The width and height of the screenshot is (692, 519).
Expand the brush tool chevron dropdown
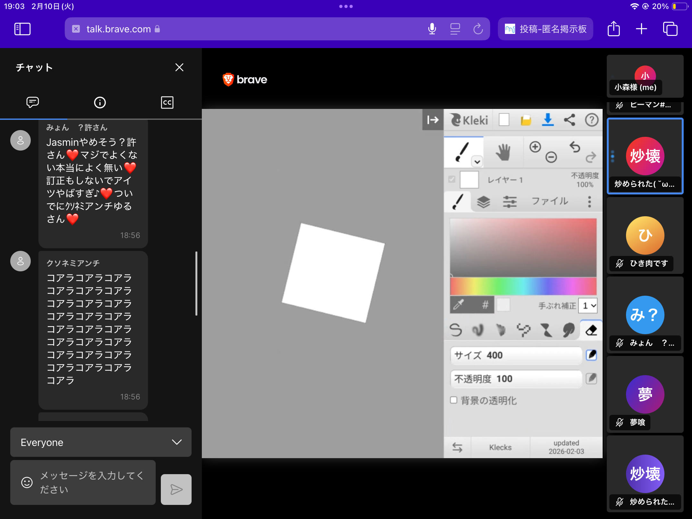point(477,162)
